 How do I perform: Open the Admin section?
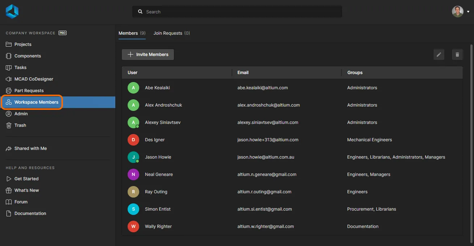click(x=57, y=114)
